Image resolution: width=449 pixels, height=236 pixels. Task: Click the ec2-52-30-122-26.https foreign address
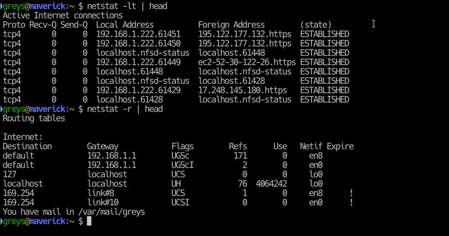pyautogui.click(x=247, y=62)
